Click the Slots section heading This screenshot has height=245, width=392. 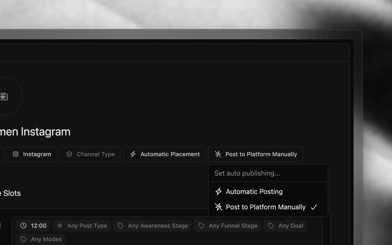pyautogui.click(x=11, y=193)
